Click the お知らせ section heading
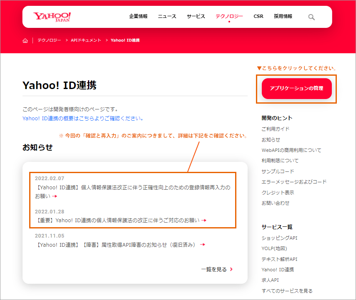The width and height of the screenshot is (356, 300). tap(38, 148)
